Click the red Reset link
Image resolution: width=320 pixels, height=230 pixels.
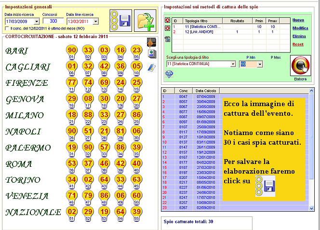click(x=298, y=44)
